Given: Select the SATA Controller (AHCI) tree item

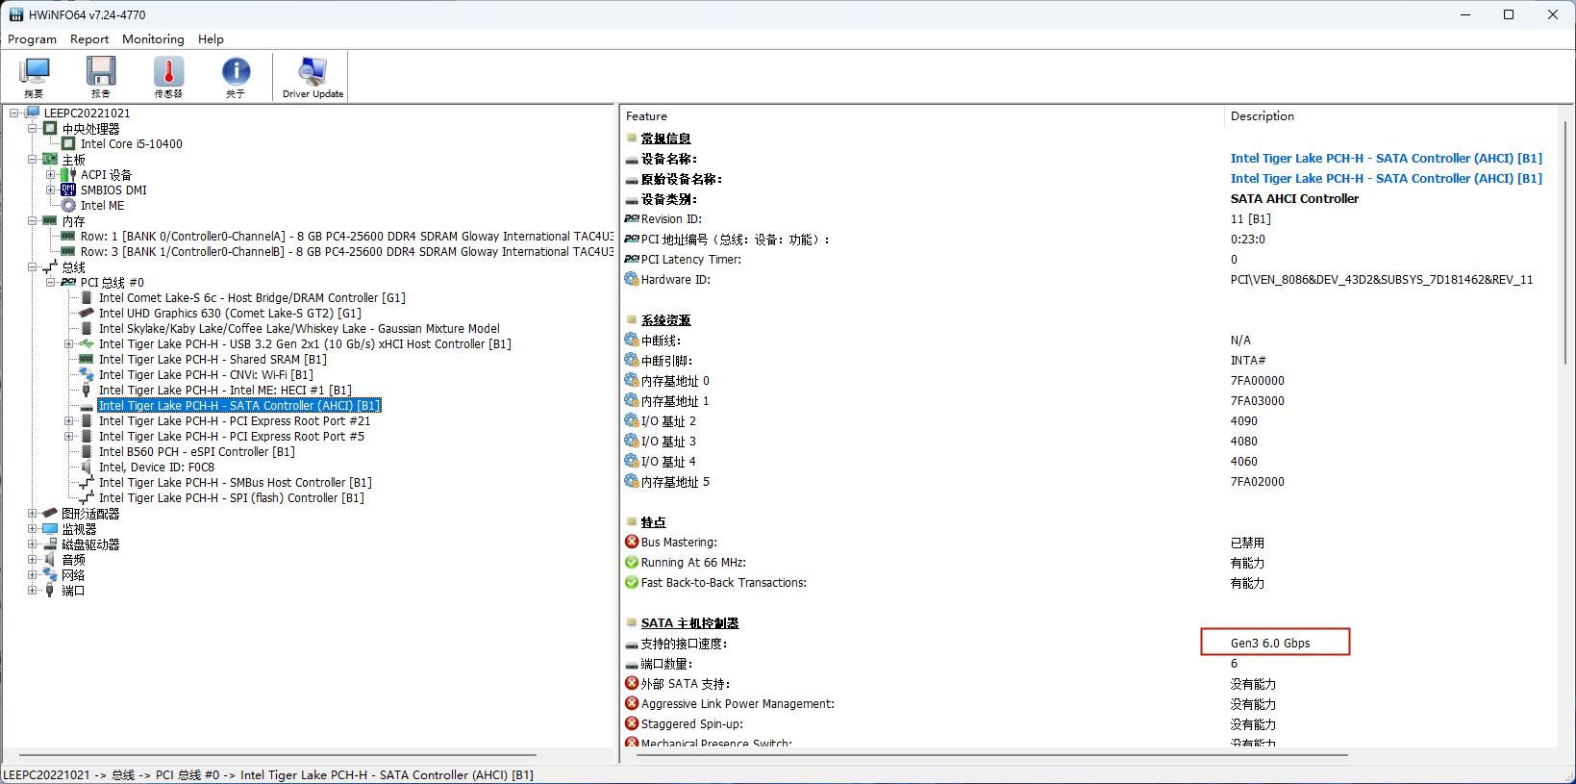Looking at the screenshot, I should [x=239, y=406].
